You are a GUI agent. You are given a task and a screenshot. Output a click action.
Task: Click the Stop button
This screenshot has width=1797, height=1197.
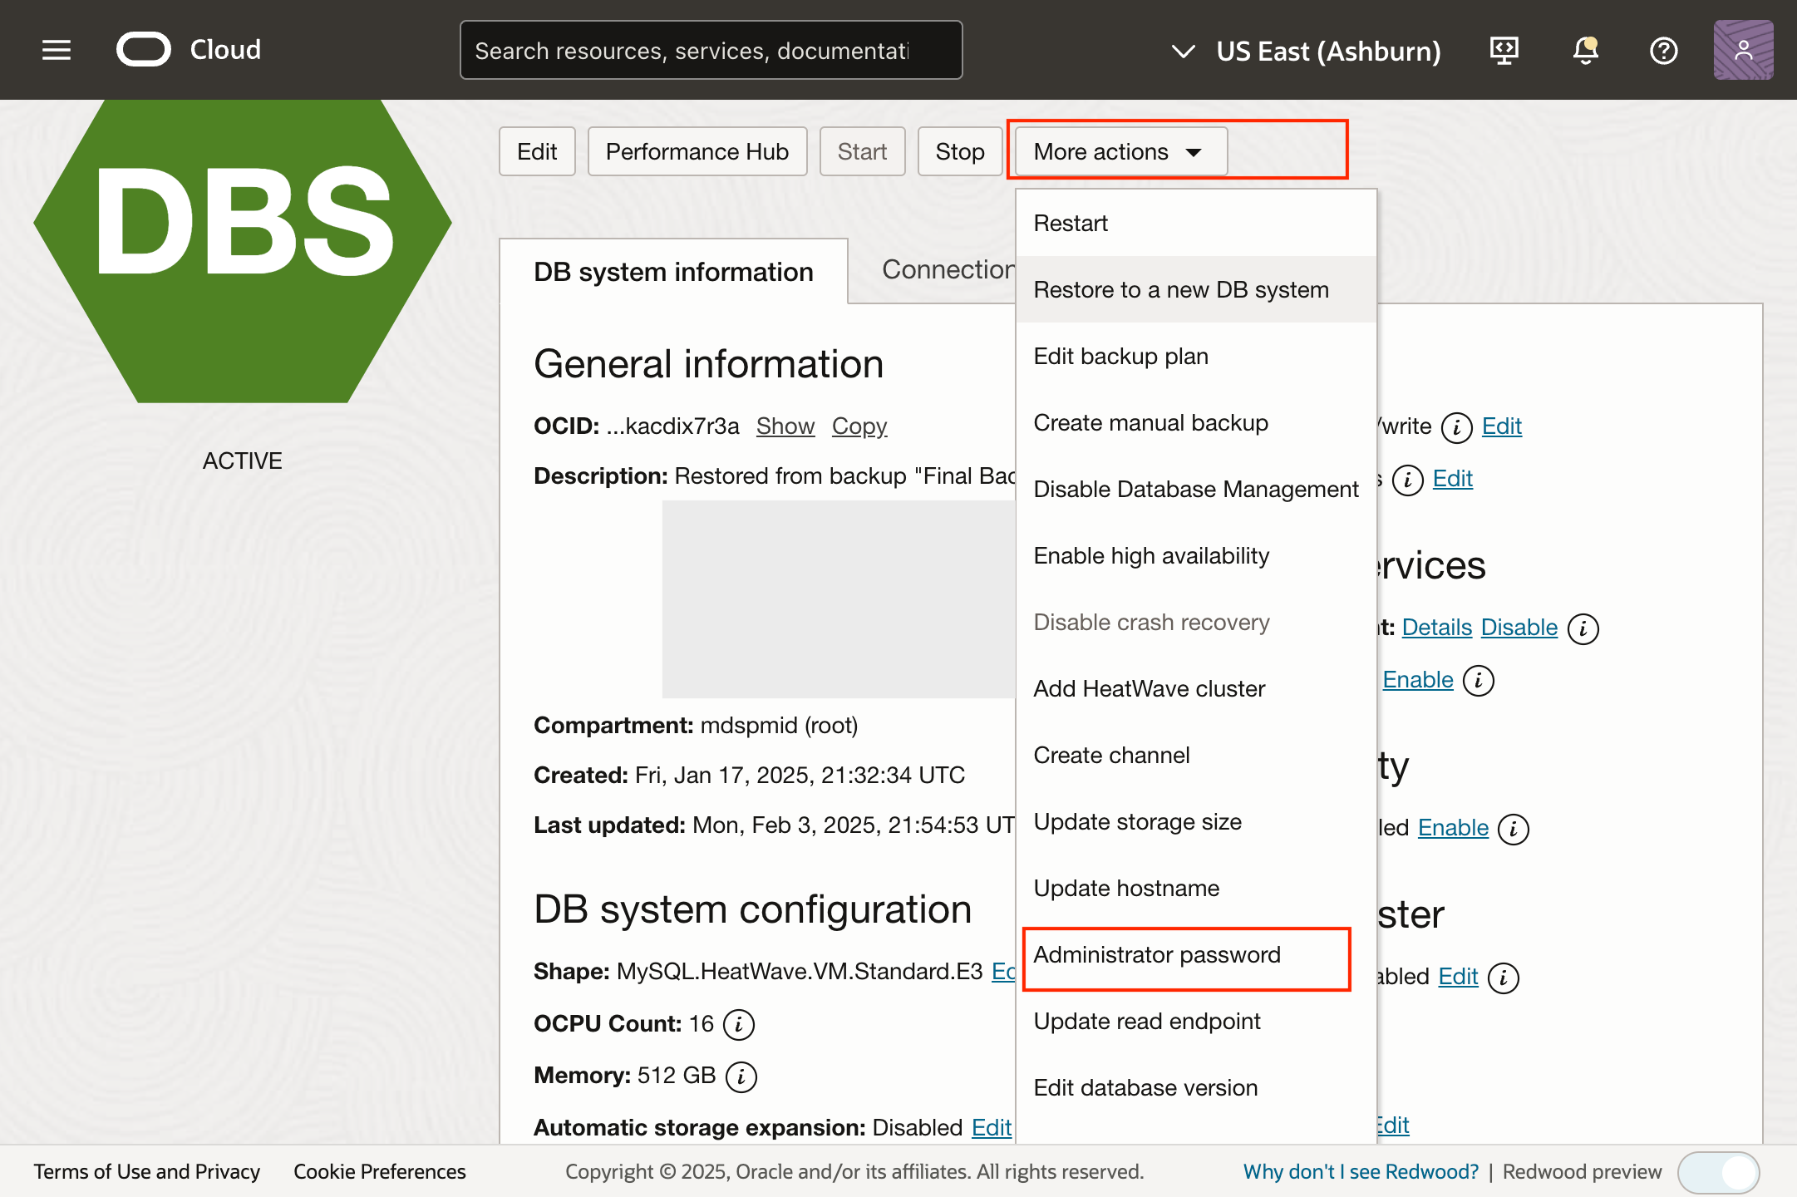pyautogui.click(x=959, y=151)
